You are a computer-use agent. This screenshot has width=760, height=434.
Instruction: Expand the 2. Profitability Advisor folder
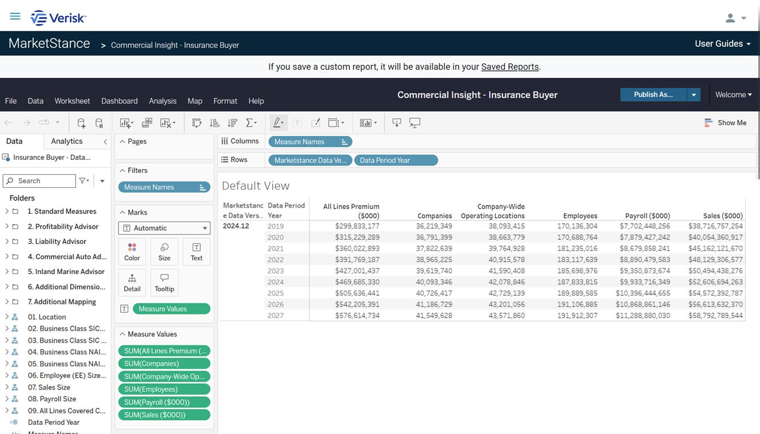click(x=7, y=227)
